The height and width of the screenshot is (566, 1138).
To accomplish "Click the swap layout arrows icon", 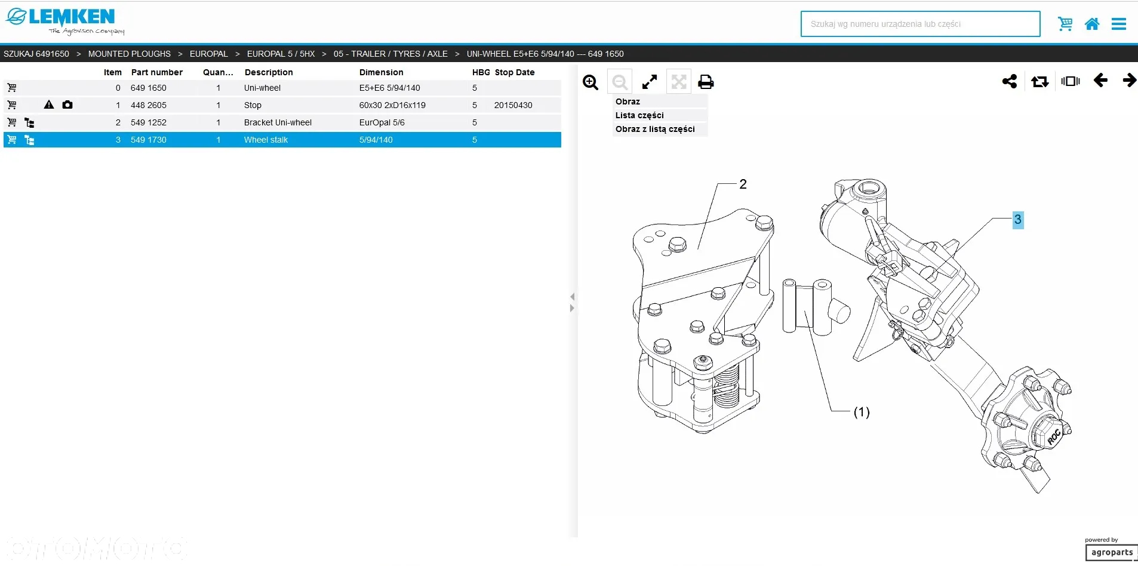I will 1040,81.
